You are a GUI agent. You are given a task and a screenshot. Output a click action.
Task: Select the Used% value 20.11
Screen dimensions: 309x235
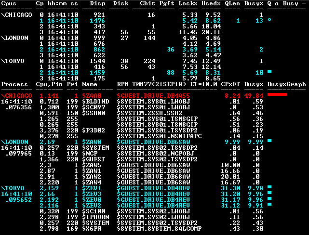click(211, 32)
